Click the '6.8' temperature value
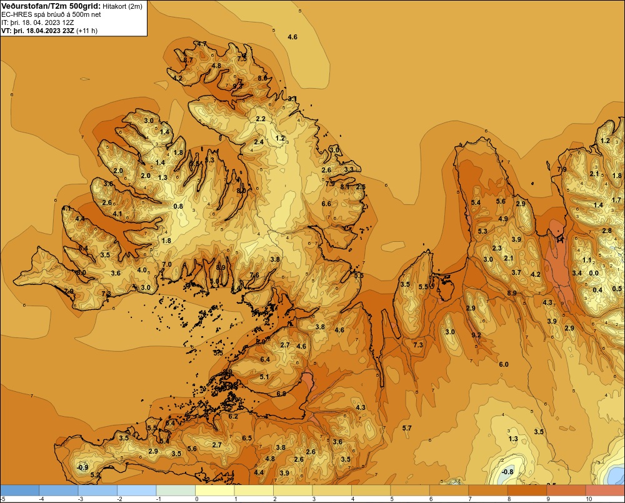The width and height of the screenshot is (625, 503). tap(281, 394)
